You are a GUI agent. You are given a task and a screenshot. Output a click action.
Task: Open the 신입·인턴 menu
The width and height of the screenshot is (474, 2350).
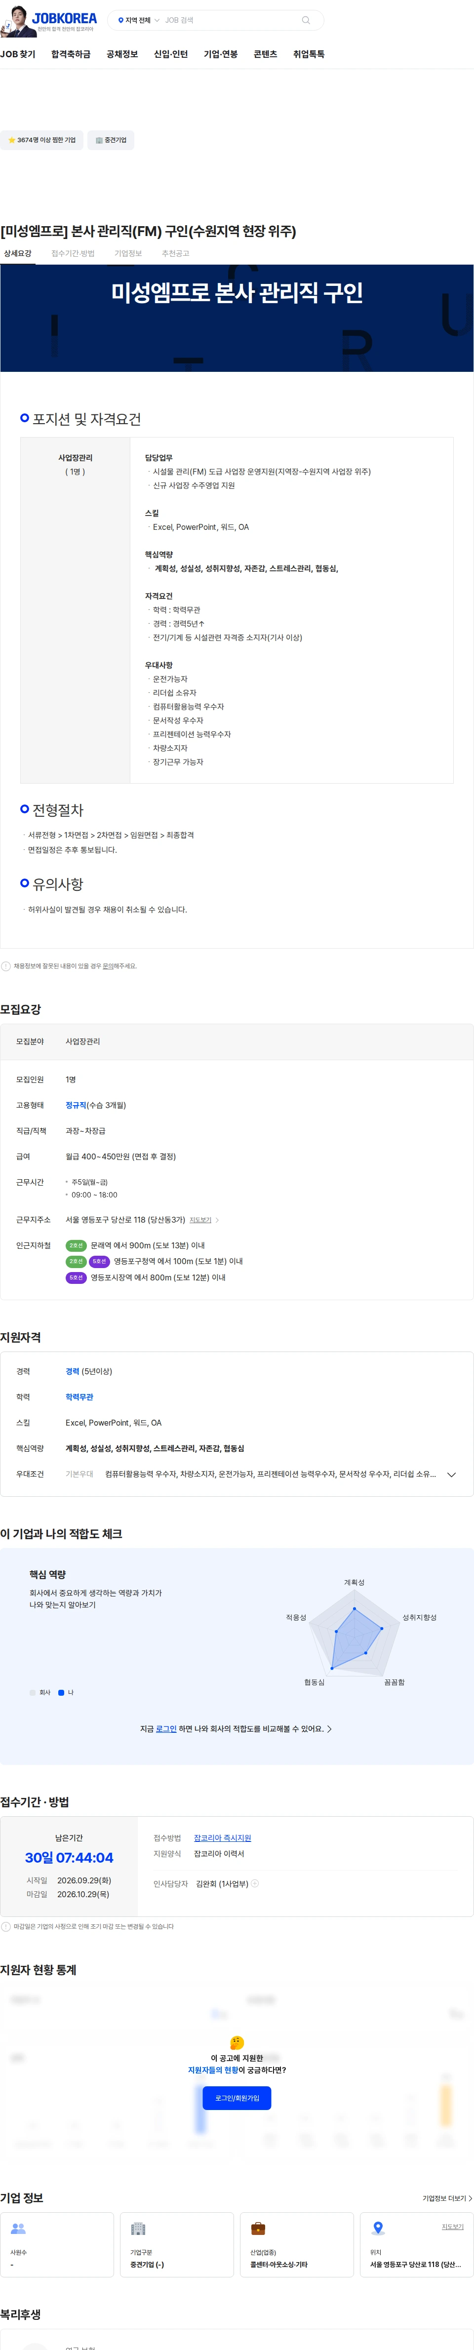coord(170,55)
